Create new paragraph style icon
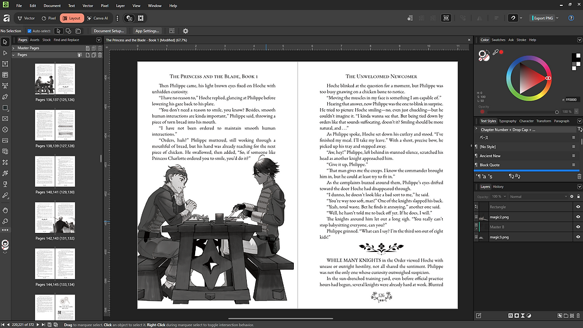This screenshot has height=328, width=583. (479, 176)
